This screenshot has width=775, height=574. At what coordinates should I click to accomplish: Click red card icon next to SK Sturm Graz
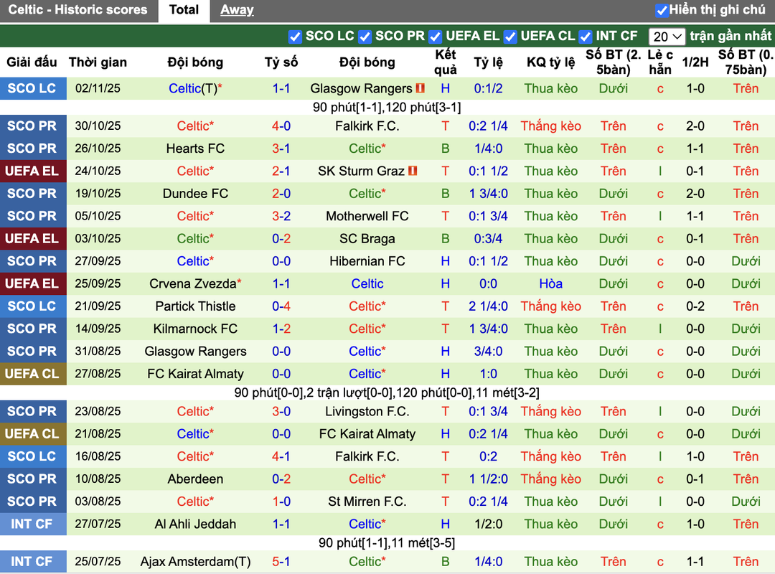coord(413,171)
